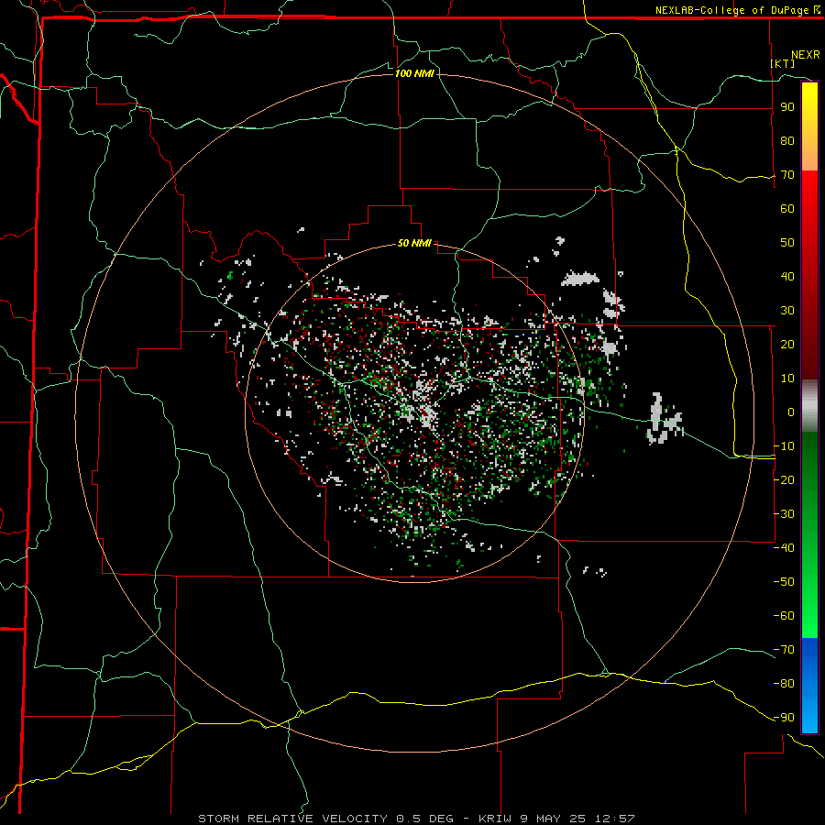Click the 20 value on the velocity scale

pyautogui.click(x=787, y=345)
